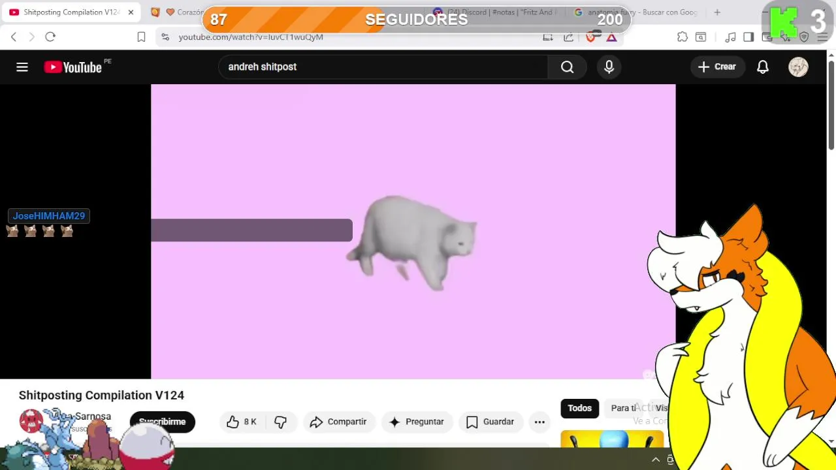Open the account avatar menu
Image resolution: width=836 pixels, height=470 pixels.
[798, 67]
